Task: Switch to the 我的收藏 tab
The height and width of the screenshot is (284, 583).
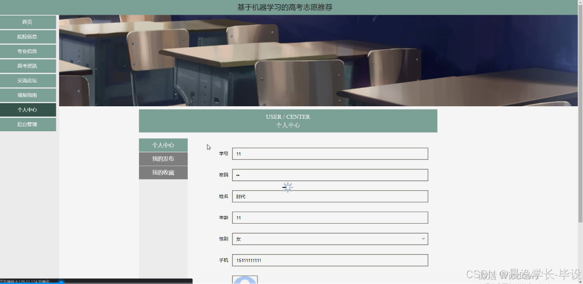Action: (x=163, y=172)
